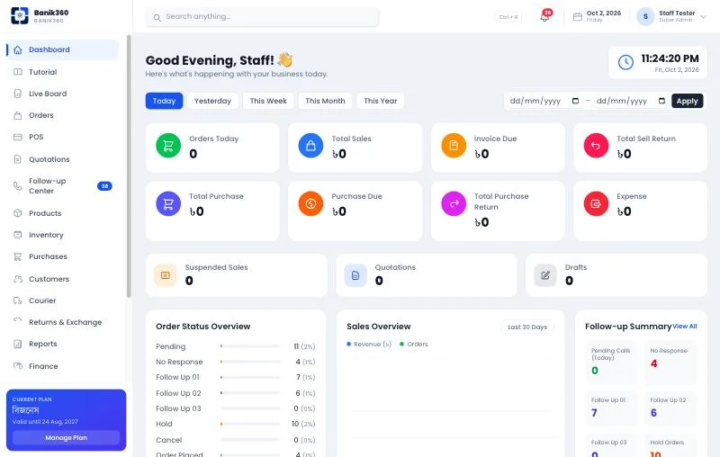Screen dimensions: 720x457
Task: Click the Orders bag icon in sidebar
Action: pos(18,115)
